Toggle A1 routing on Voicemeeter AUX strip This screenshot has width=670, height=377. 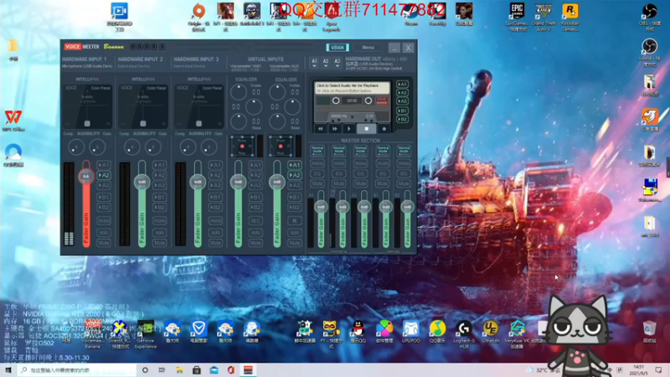[295, 165]
